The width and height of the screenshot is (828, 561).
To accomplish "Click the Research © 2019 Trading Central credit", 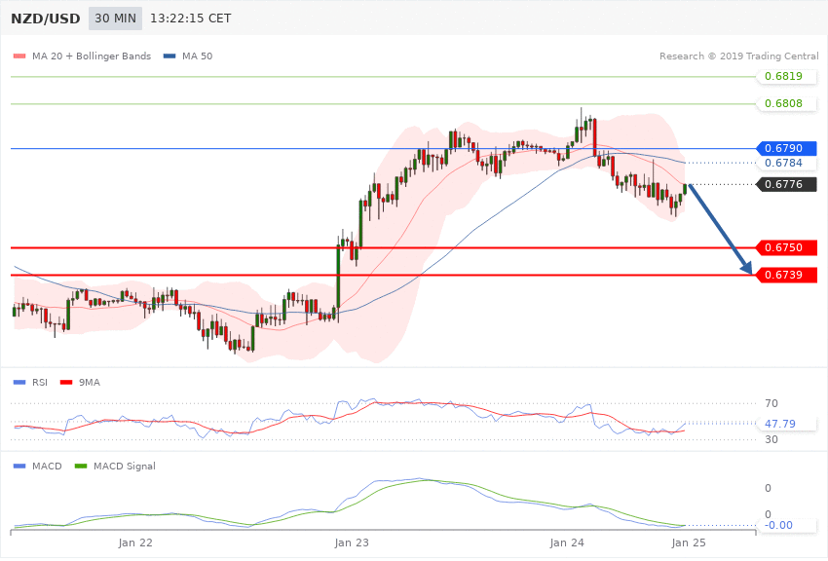I will (x=738, y=56).
